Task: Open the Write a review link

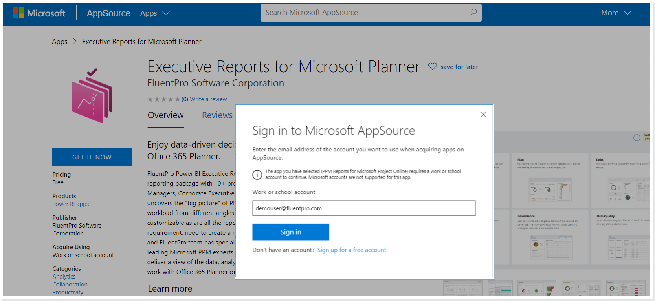Action: [208, 99]
